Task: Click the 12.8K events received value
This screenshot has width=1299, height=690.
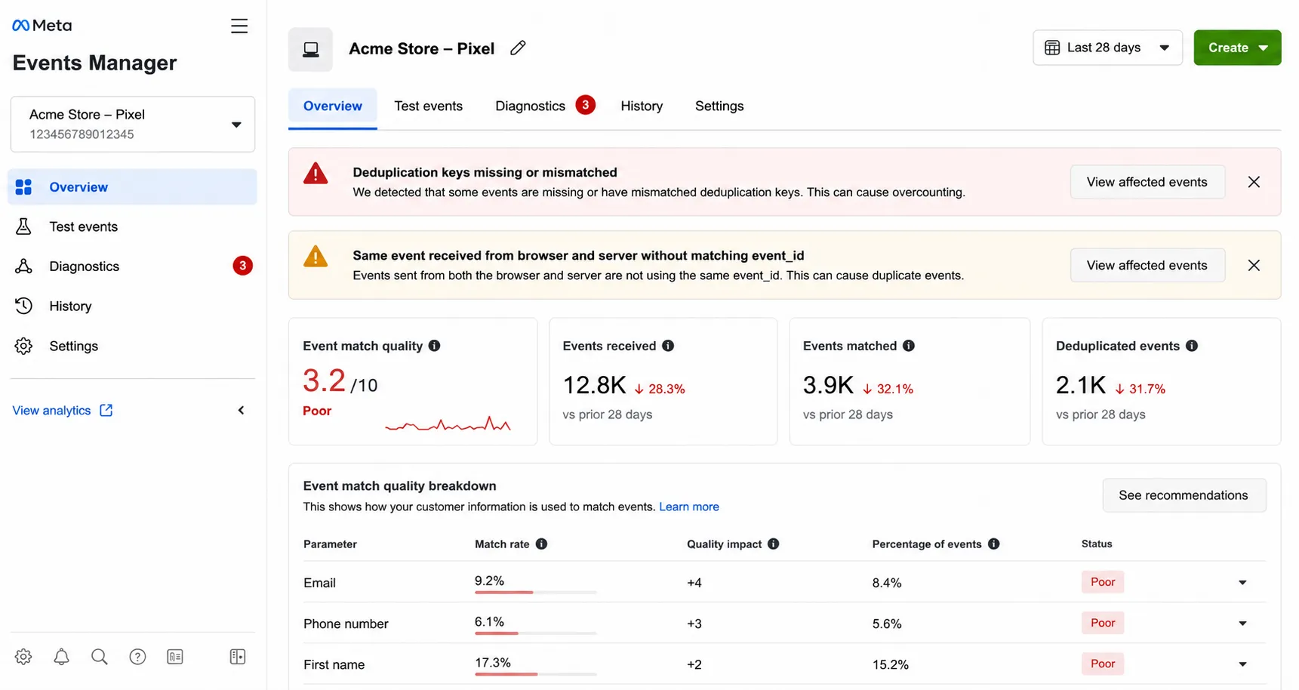Action: point(595,385)
